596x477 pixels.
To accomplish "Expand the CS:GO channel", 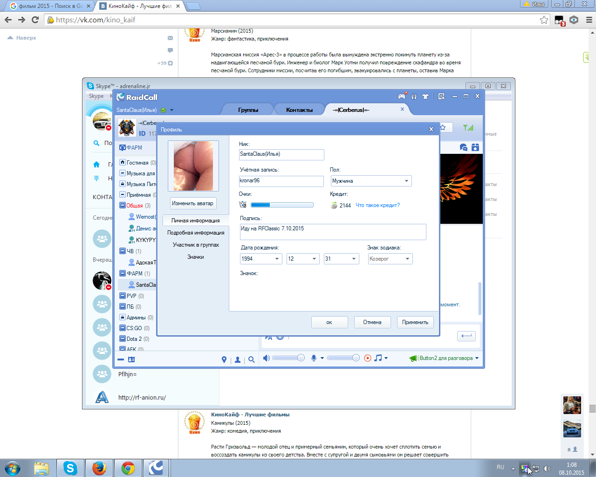I will point(123,328).
